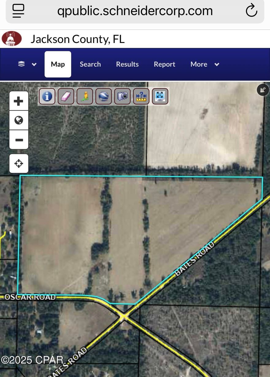This screenshot has width=270, height=377.
Task: Open the Results tab
Action: click(x=127, y=64)
